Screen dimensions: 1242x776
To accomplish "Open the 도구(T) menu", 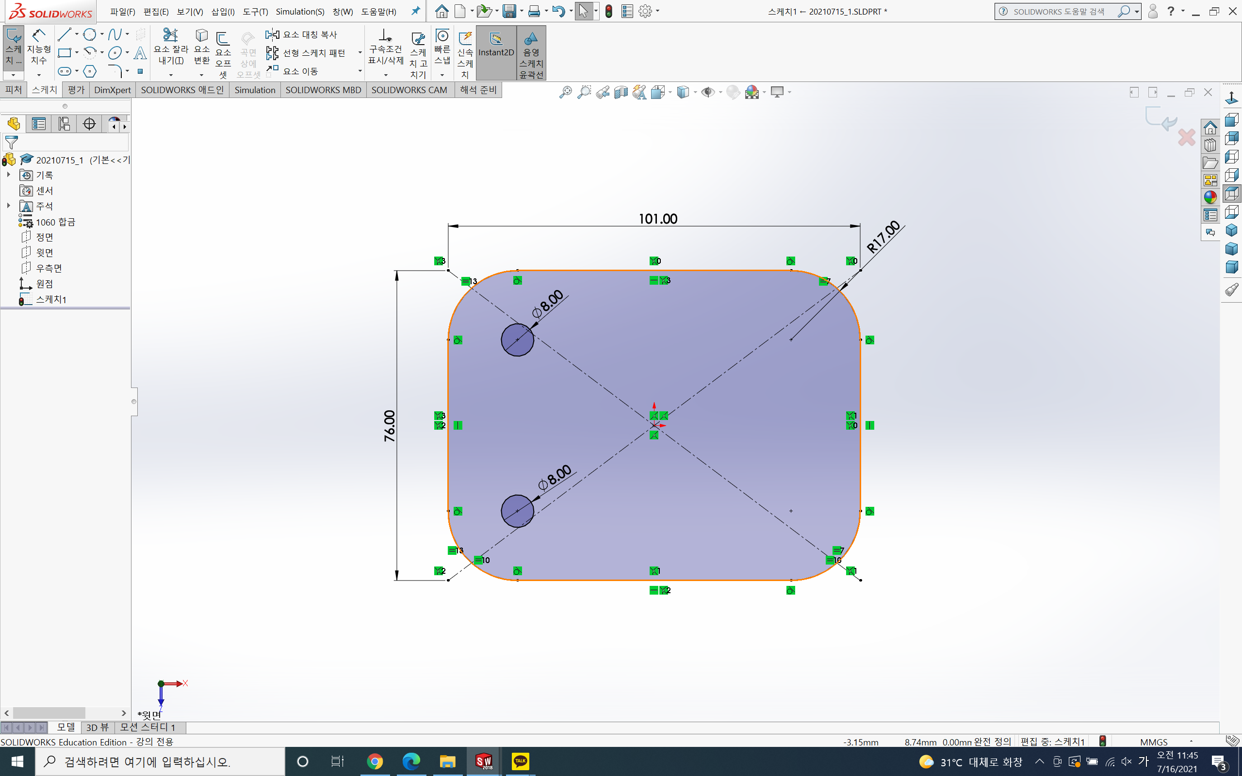I will point(255,11).
